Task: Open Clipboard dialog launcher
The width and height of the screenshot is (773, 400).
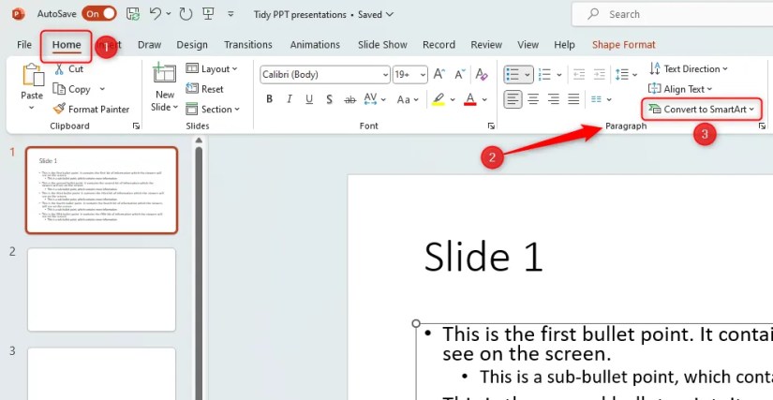Action: (136, 126)
